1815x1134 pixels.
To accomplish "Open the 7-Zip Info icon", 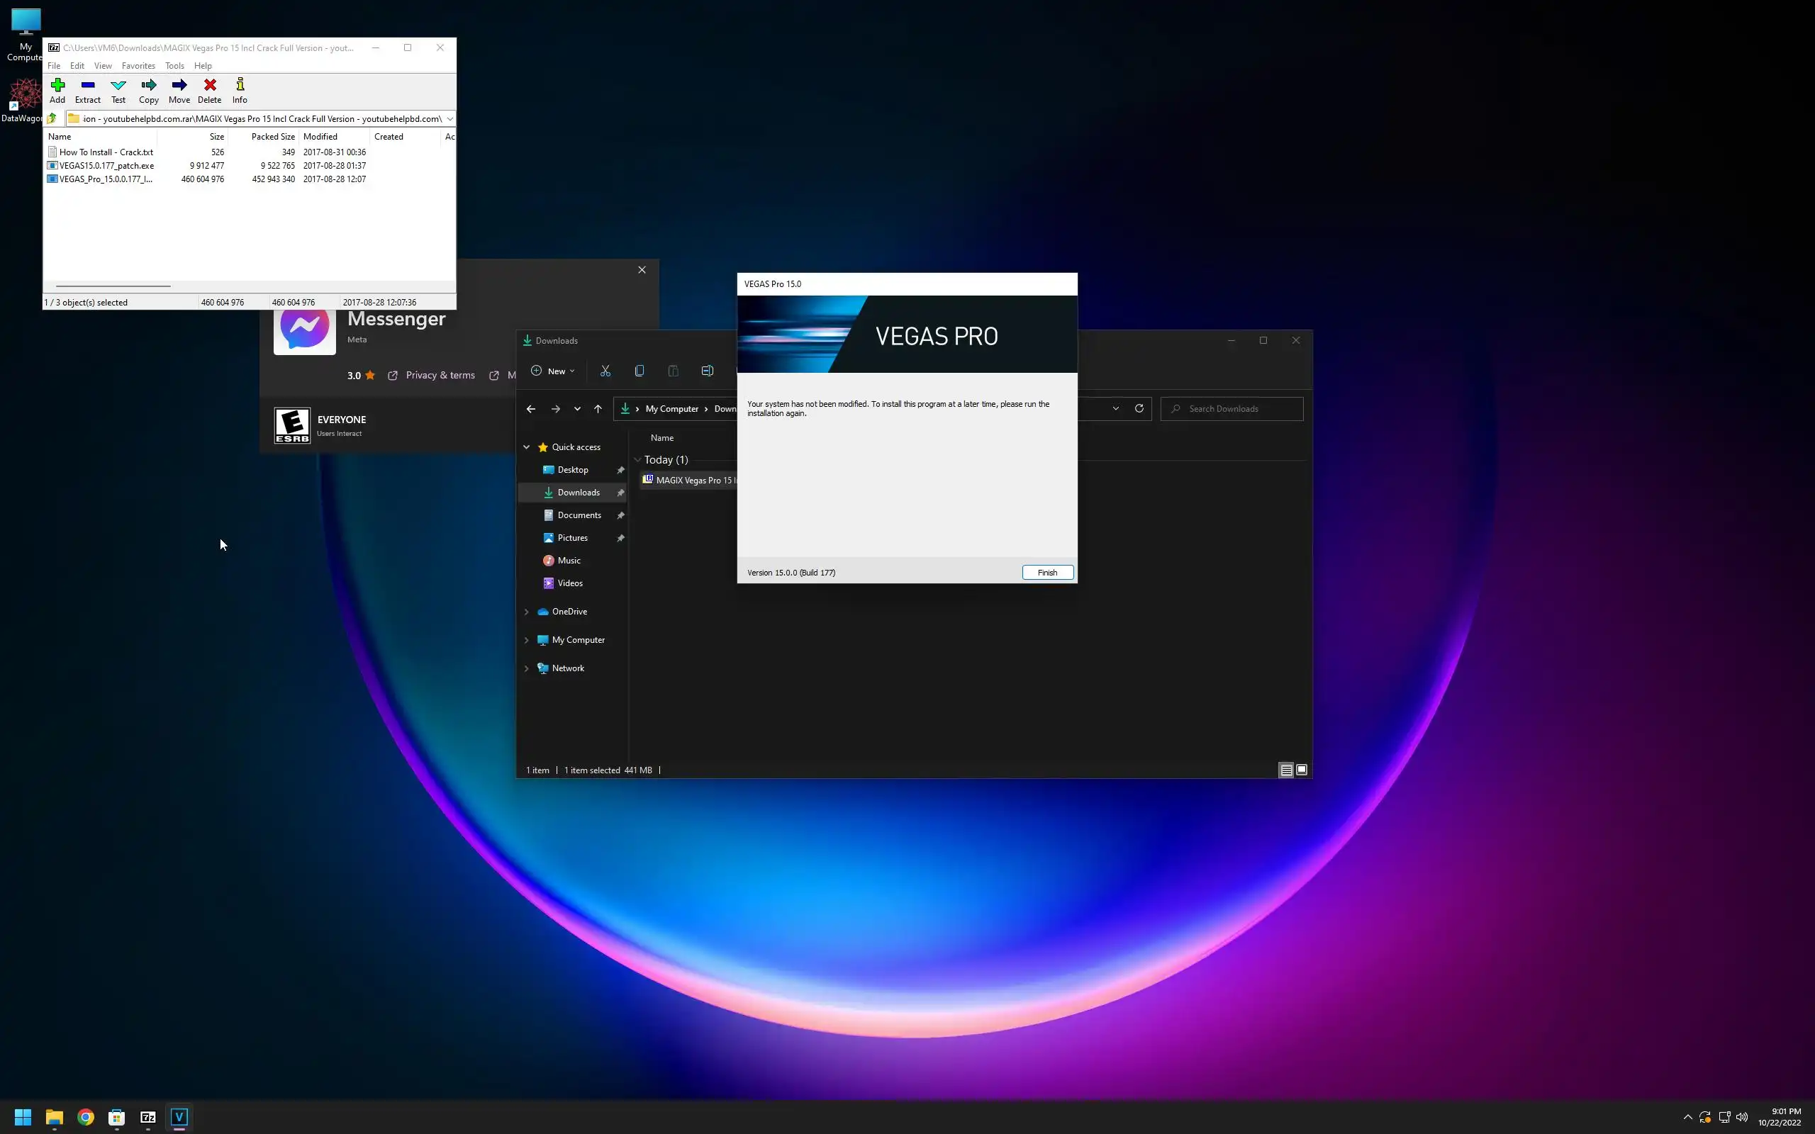I will pyautogui.click(x=239, y=90).
